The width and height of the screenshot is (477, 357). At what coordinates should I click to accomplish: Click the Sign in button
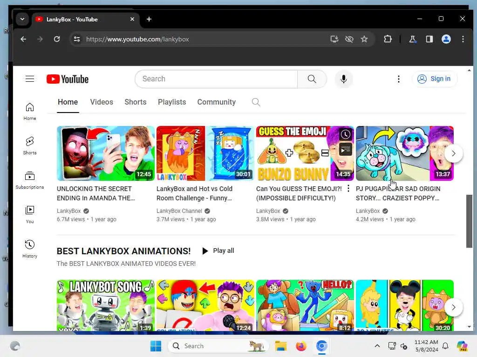[x=435, y=79]
